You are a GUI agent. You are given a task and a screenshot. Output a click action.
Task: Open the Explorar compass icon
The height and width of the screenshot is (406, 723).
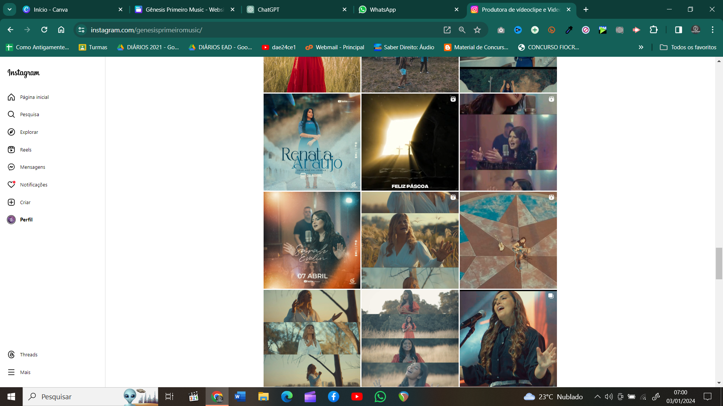[x=11, y=132]
